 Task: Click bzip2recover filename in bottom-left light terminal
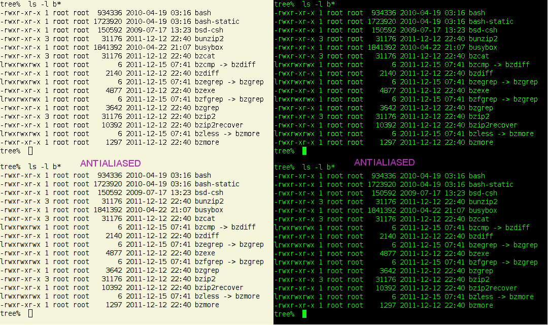[219, 288]
